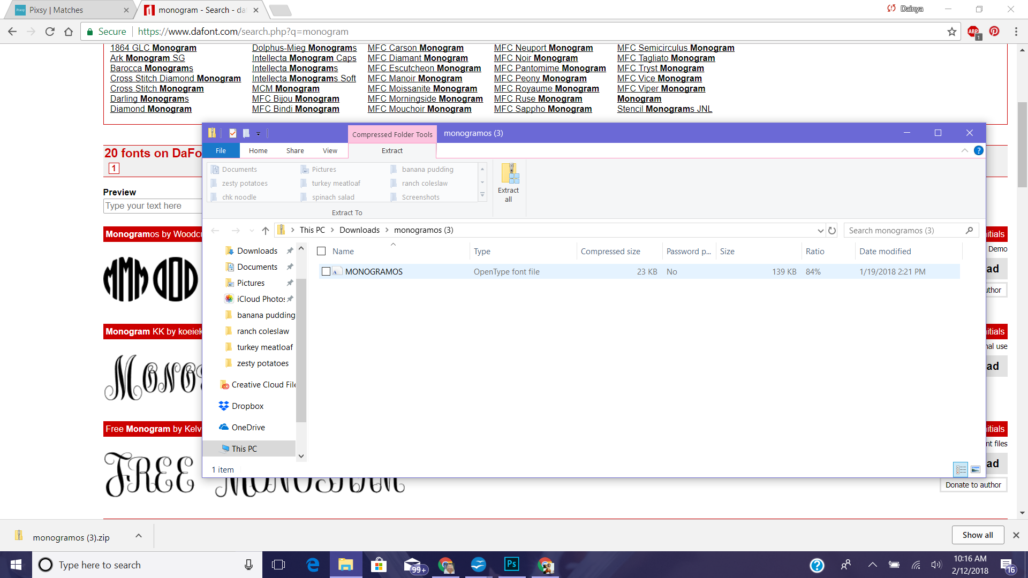Open the Chrome three-dot menu
1028x578 pixels.
(x=1016, y=32)
